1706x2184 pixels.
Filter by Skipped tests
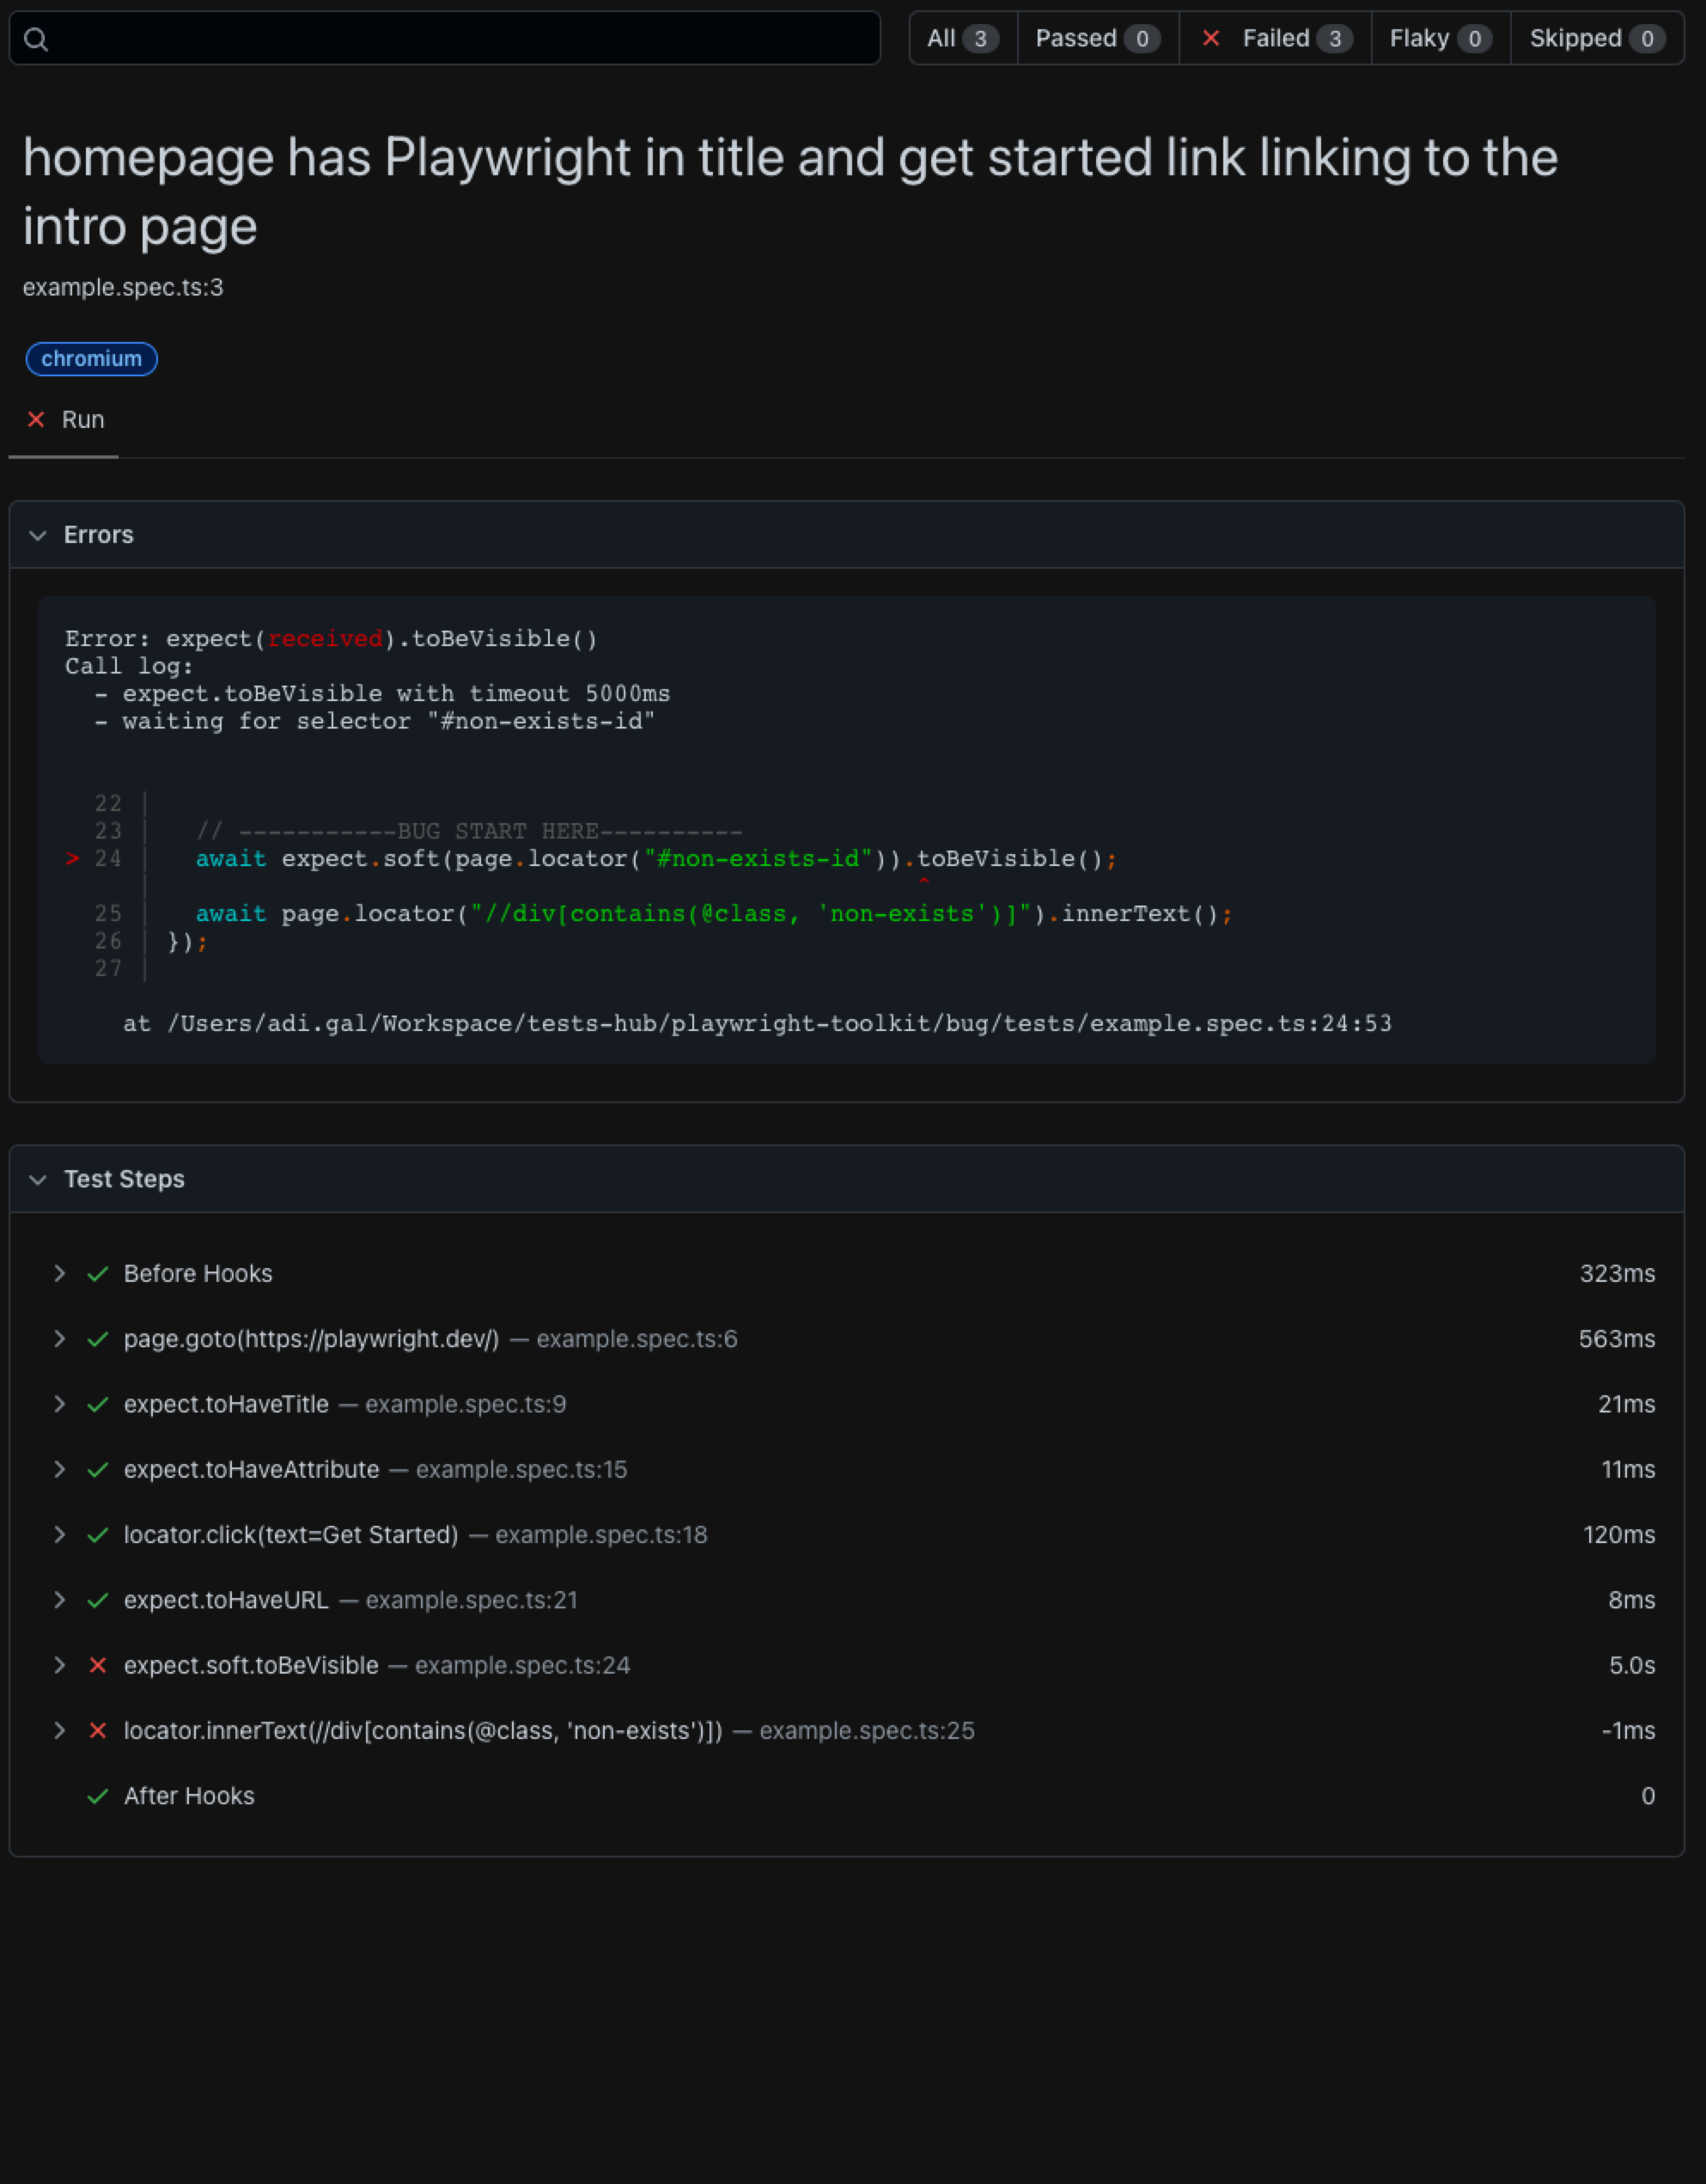pyautogui.click(x=1597, y=38)
